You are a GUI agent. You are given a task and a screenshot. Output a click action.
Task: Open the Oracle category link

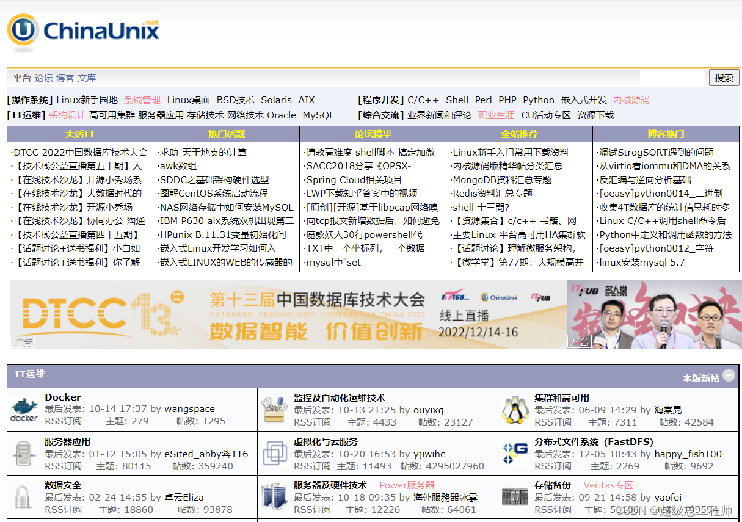(x=282, y=115)
